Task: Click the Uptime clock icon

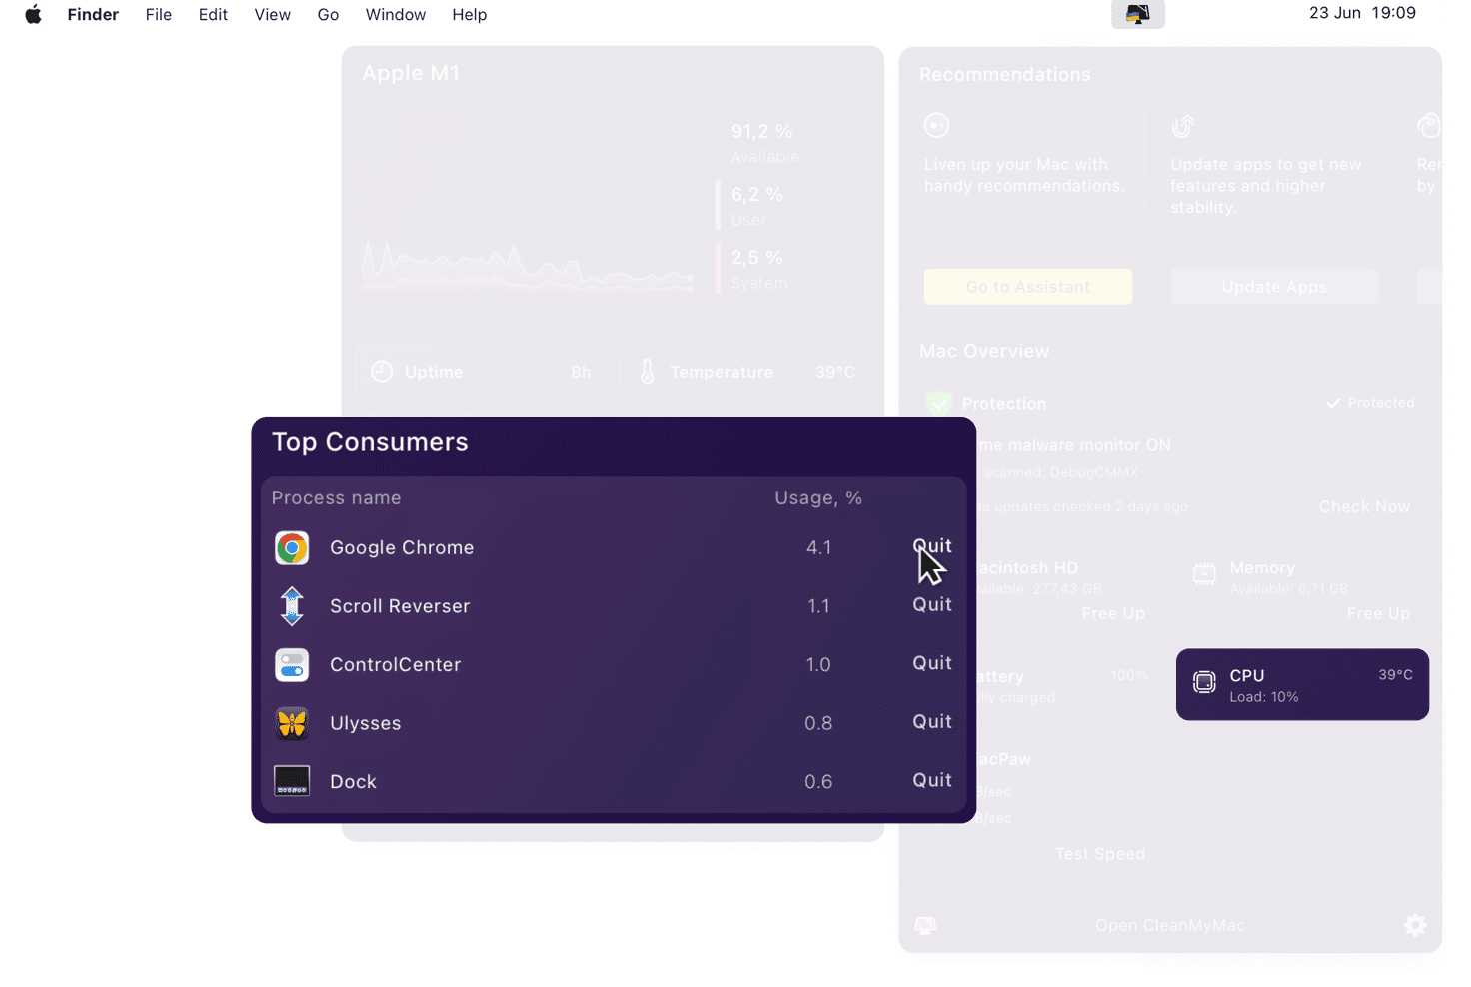Action: click(382, 372)
